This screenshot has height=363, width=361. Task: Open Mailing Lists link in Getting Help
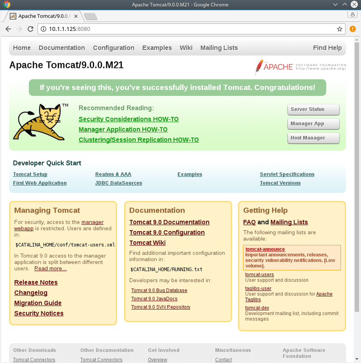tap(289, 222)
